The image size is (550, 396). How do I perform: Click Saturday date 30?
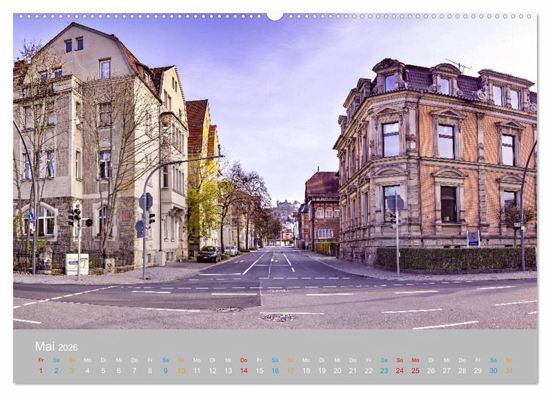pos(494,371)
